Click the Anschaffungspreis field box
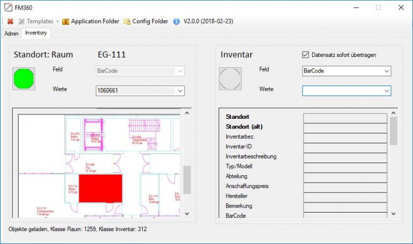Image resolution: width=413 pixels, height=244 pixels. pyautogui.click(x=345, y=188)
